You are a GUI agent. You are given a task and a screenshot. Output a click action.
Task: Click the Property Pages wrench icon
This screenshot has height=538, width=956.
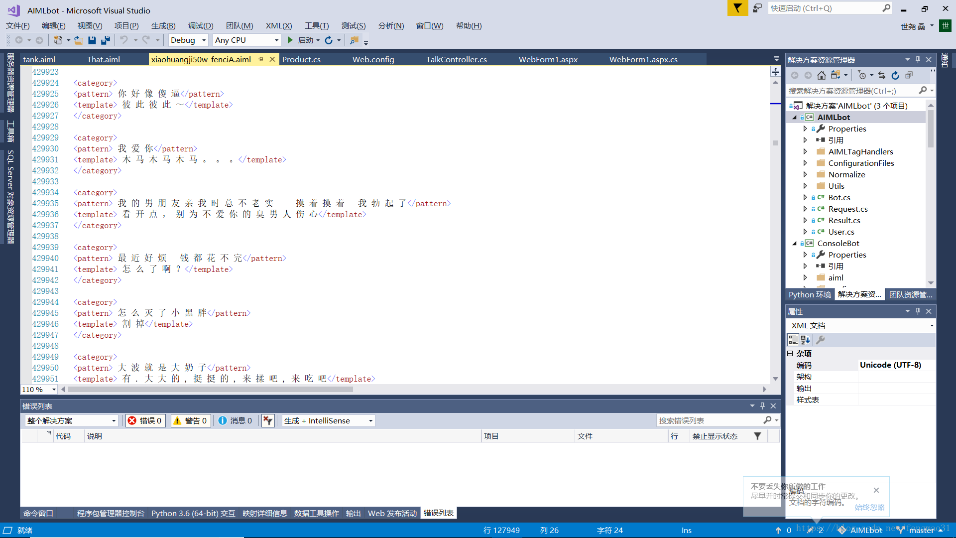[x=821, y=340]
